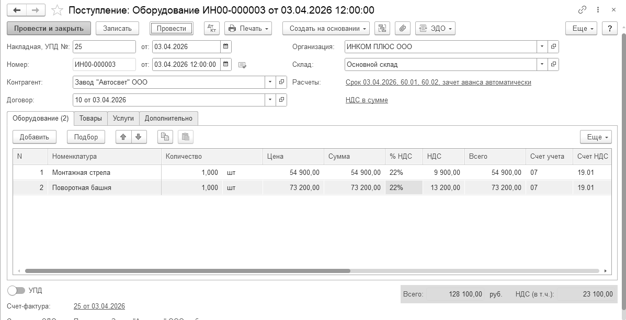Open attached files via paperclip icon

click(403, 28)
